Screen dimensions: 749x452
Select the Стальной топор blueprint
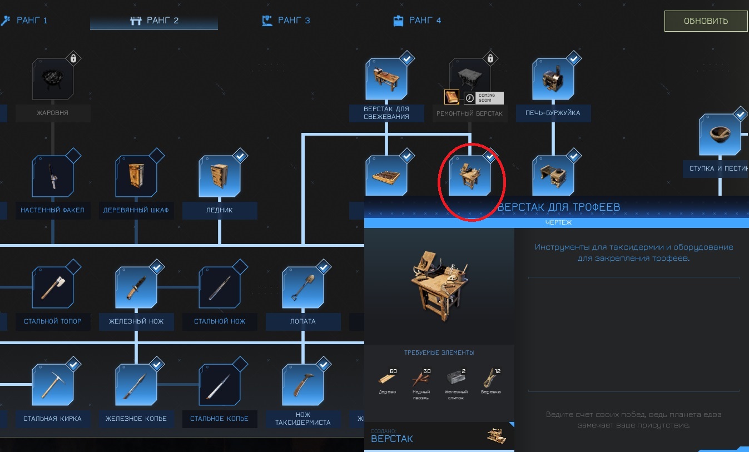point(53,287)
